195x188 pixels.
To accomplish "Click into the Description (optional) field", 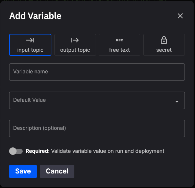I will tap(97, 128).
